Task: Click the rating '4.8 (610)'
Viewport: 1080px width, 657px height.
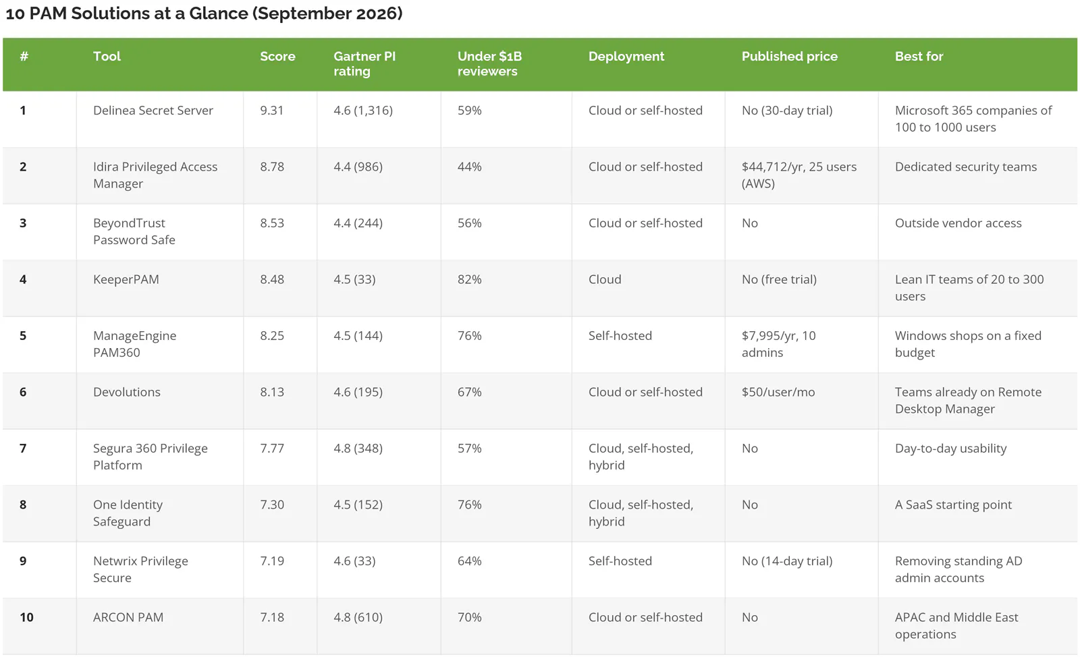Action: 358,617
